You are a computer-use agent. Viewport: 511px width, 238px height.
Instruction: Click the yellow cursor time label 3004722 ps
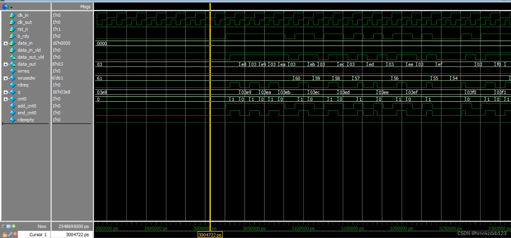point(210,235)
